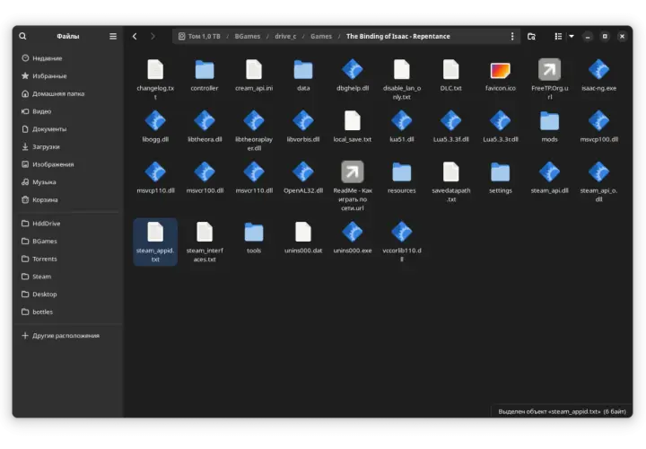Viewport: 646px width, 449px height.
Task: Select isaac-ng.exe executable
Action: (x=598, y=75)
